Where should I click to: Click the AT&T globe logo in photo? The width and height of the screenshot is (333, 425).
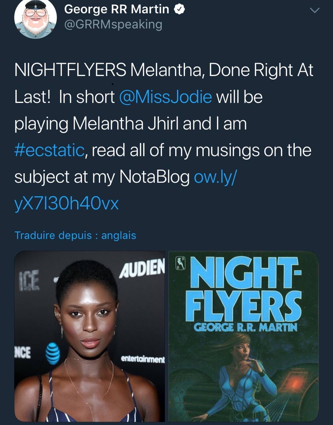(53, 353)
